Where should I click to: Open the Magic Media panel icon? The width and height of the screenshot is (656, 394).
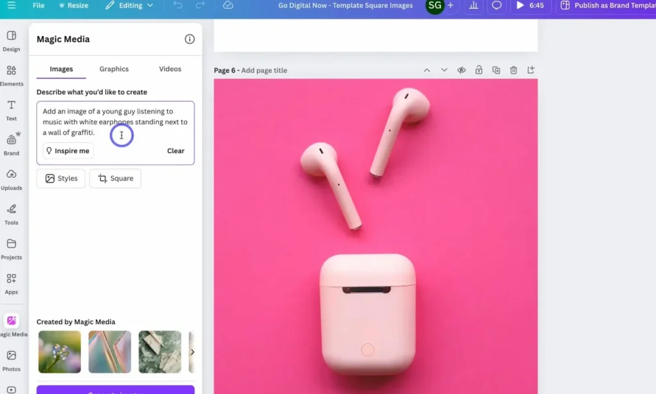[x=12, y=320]
